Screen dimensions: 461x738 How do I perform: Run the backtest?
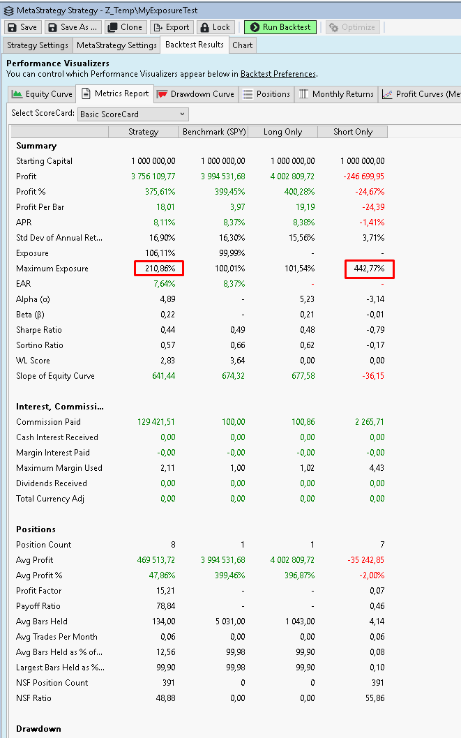pos(280,27)
